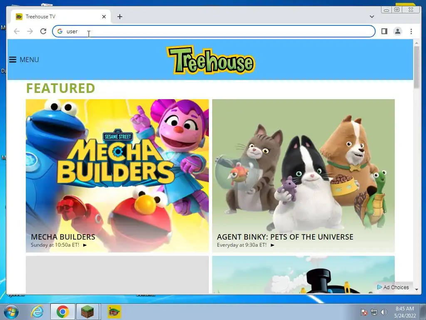Open the hamburger MENU icon

point(13,60)
